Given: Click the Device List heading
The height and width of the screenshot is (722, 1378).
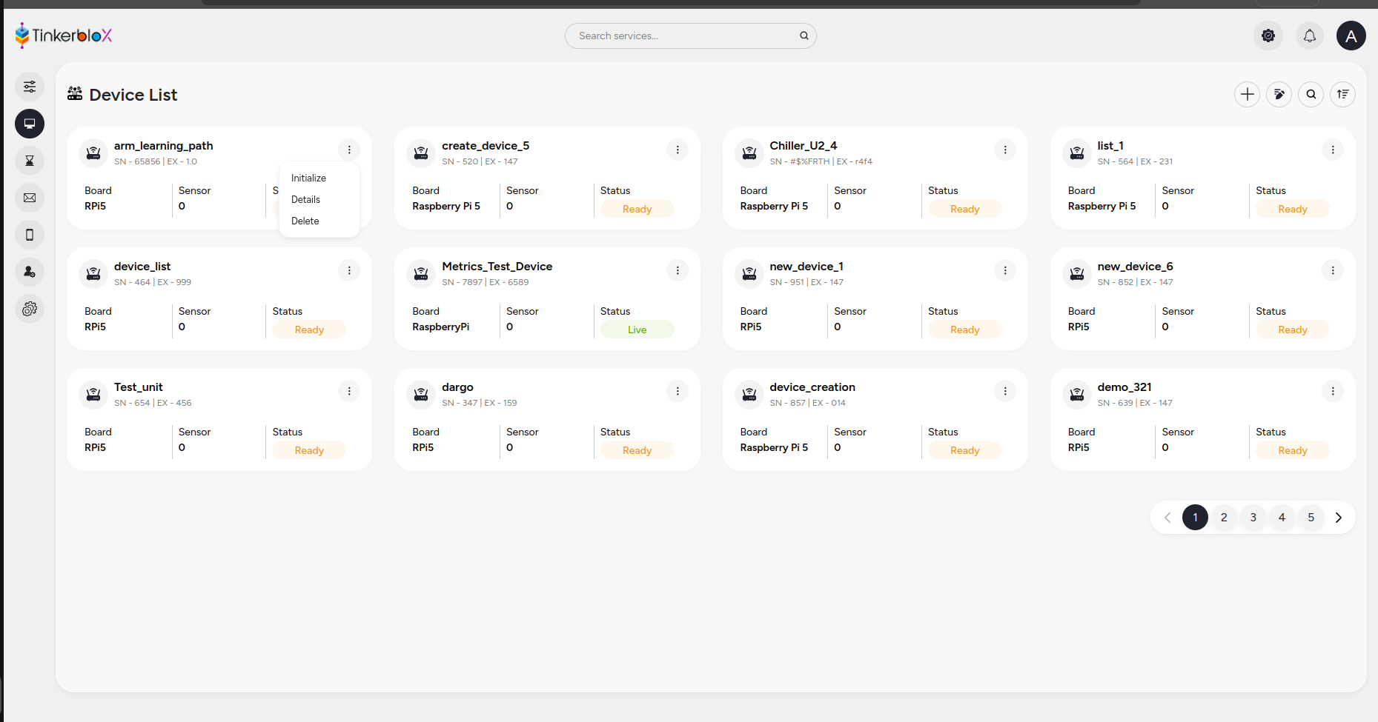Looking at the screenshot, I should (x=133, y=95).
